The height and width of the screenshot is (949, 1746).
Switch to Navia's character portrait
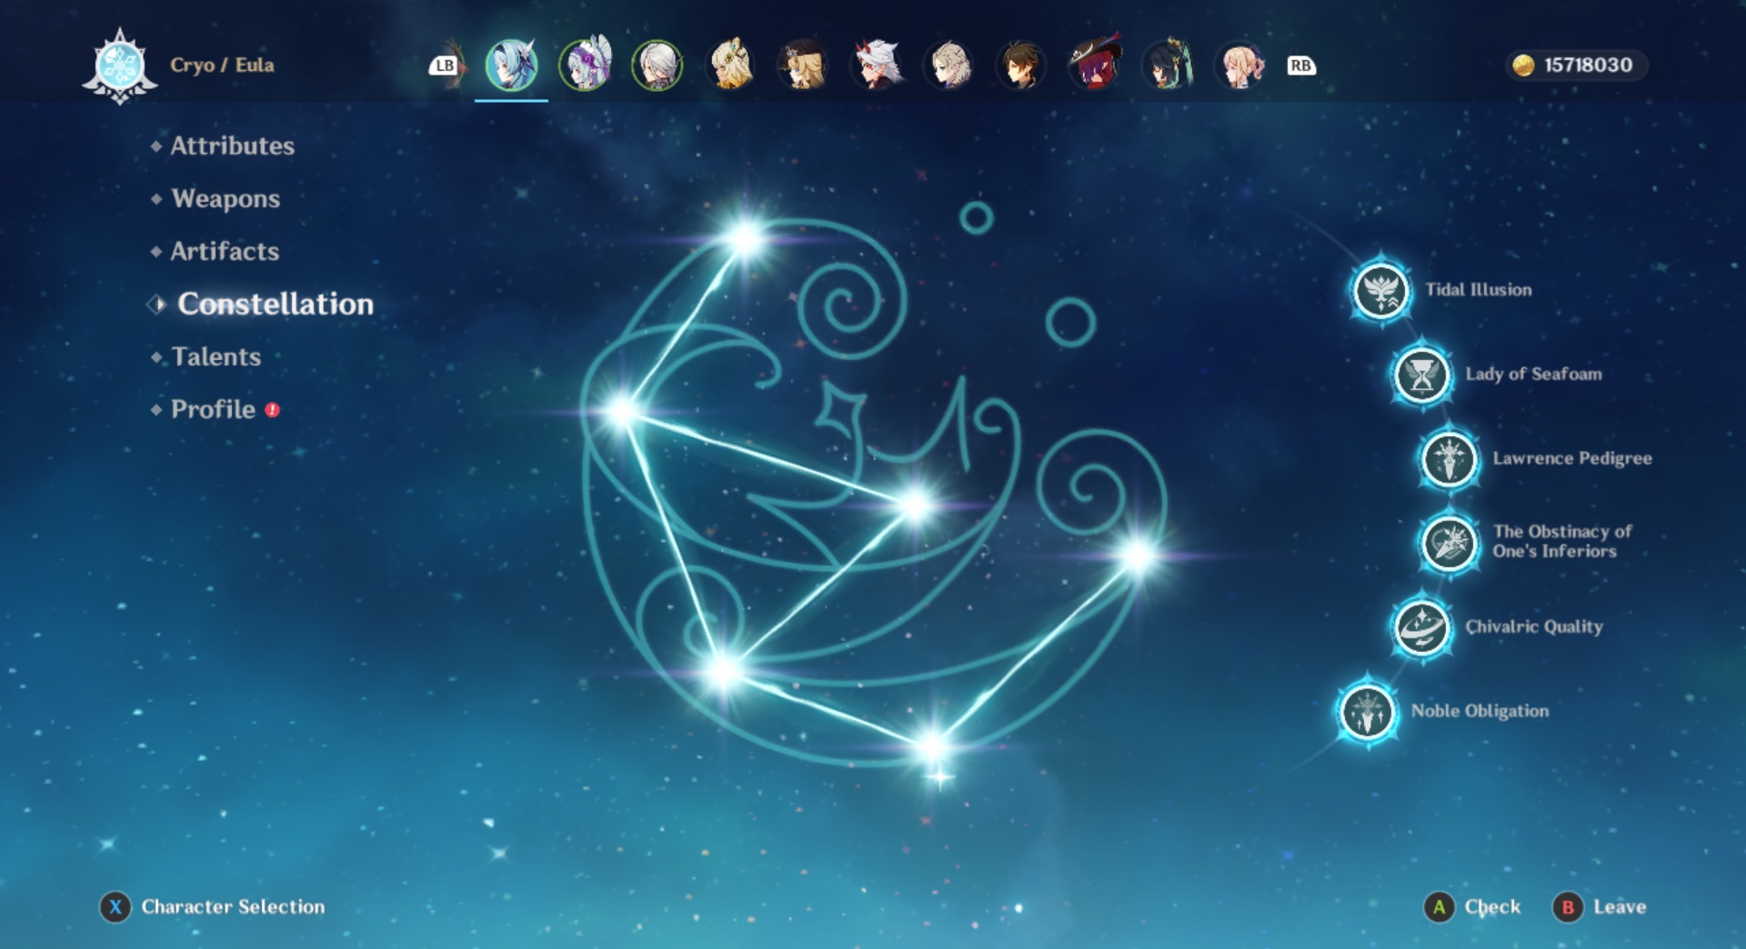click(x=803, y=65)
